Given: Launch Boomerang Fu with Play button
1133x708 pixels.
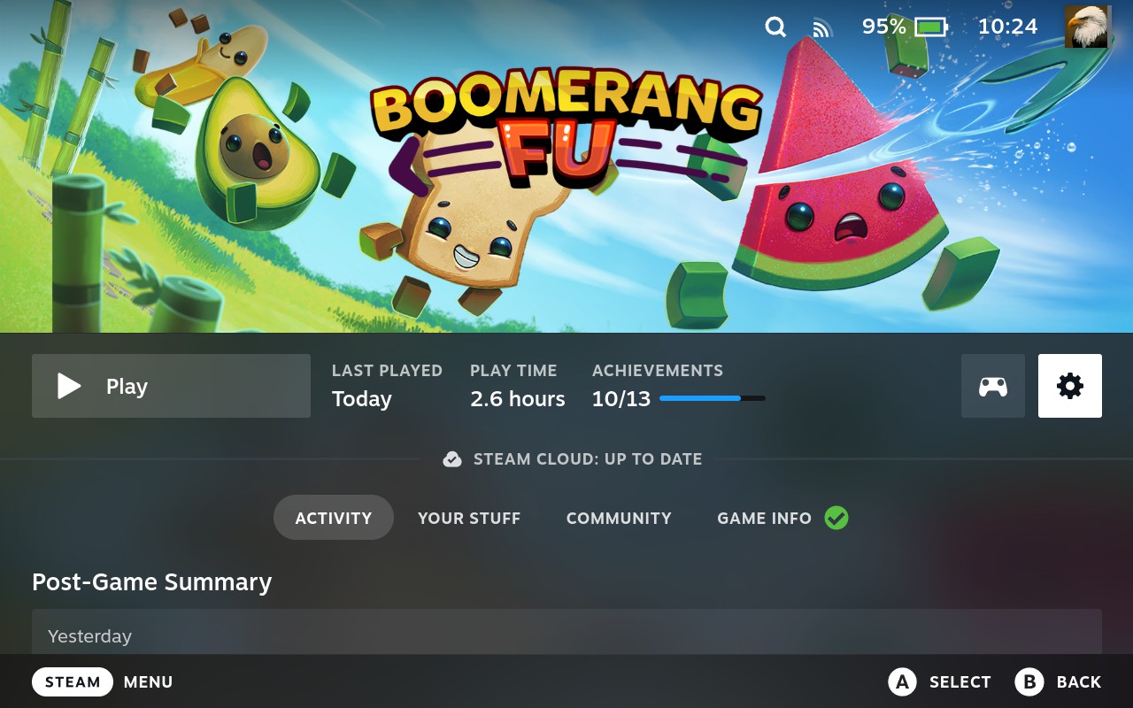Looking at the screenshot, I should click(171, 386).
